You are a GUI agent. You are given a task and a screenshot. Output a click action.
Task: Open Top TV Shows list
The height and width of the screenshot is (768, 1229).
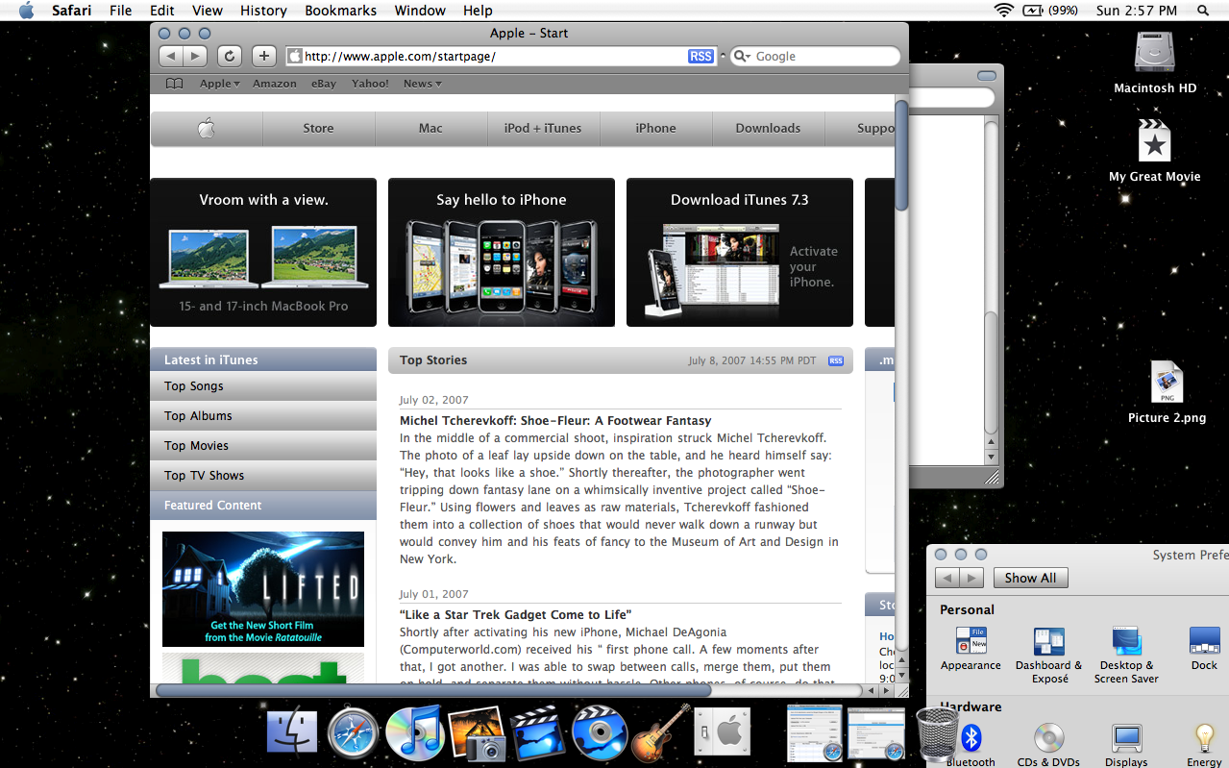pos(263,476)
